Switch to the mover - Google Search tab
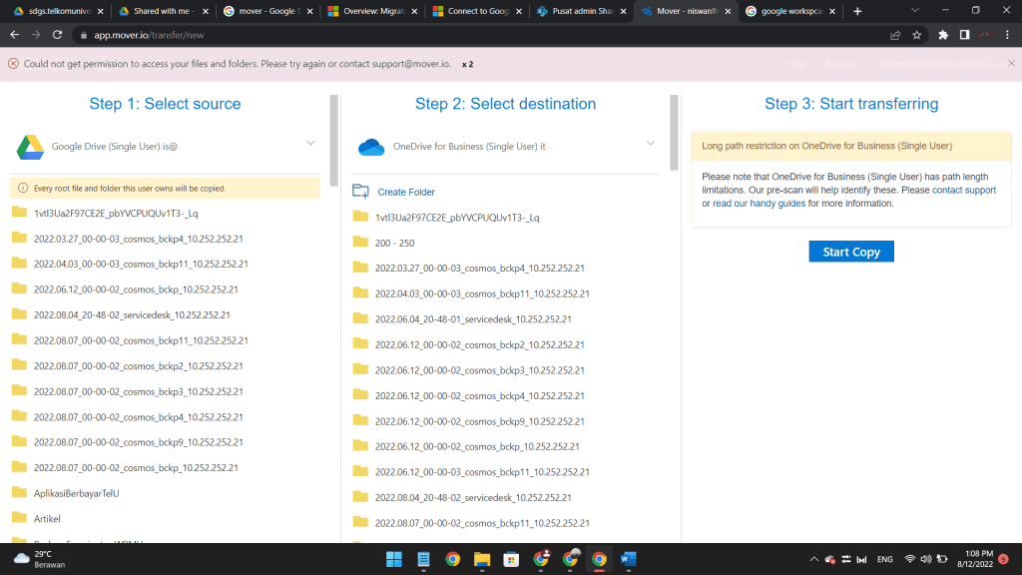Viewport: 1022px width, 575px height. coord(267,11)
